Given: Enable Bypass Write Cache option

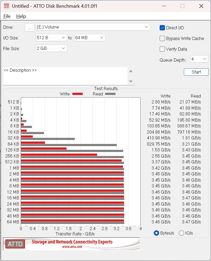Looking at the screenshot, I should pos(162,38).
